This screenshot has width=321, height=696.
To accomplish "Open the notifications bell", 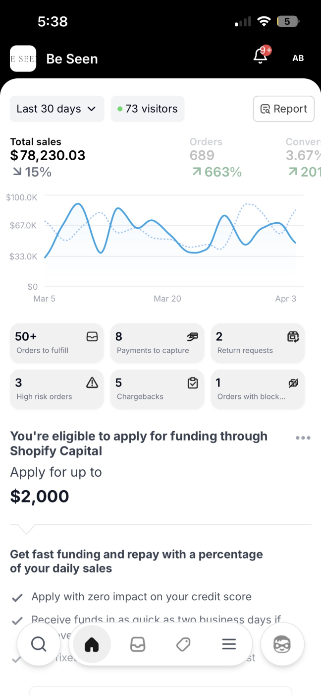I will [x=261, y=56].
